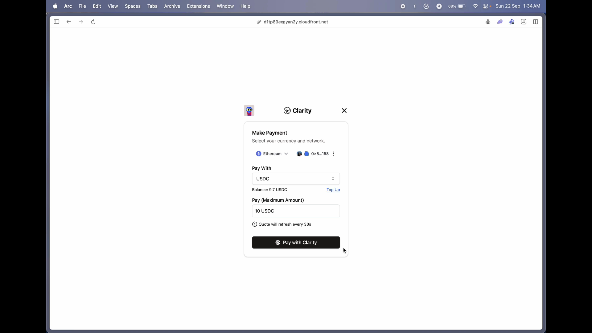
Task: Open the purple cloud extension icon
Action: coord(500,22)
